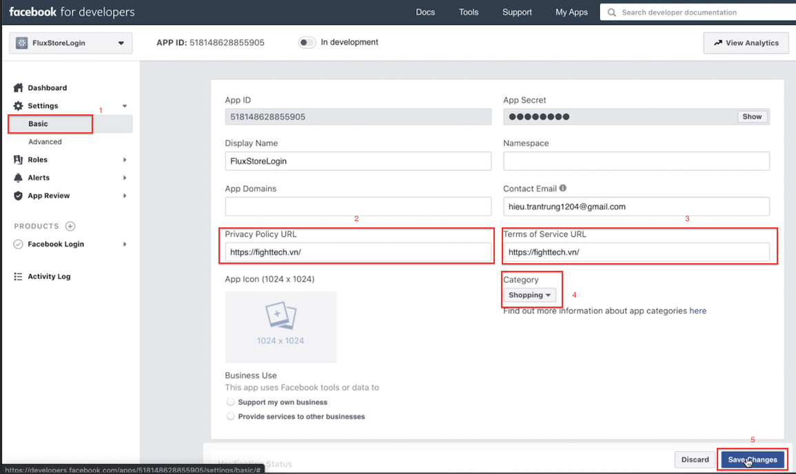Click the Terms of Service URL field

(636, 252)
